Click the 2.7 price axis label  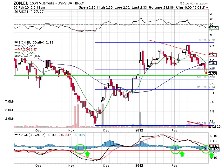point(212,46)
